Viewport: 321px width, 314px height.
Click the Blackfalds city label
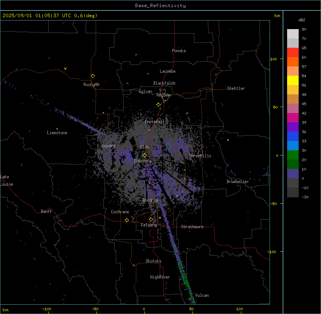click(164, 83)
